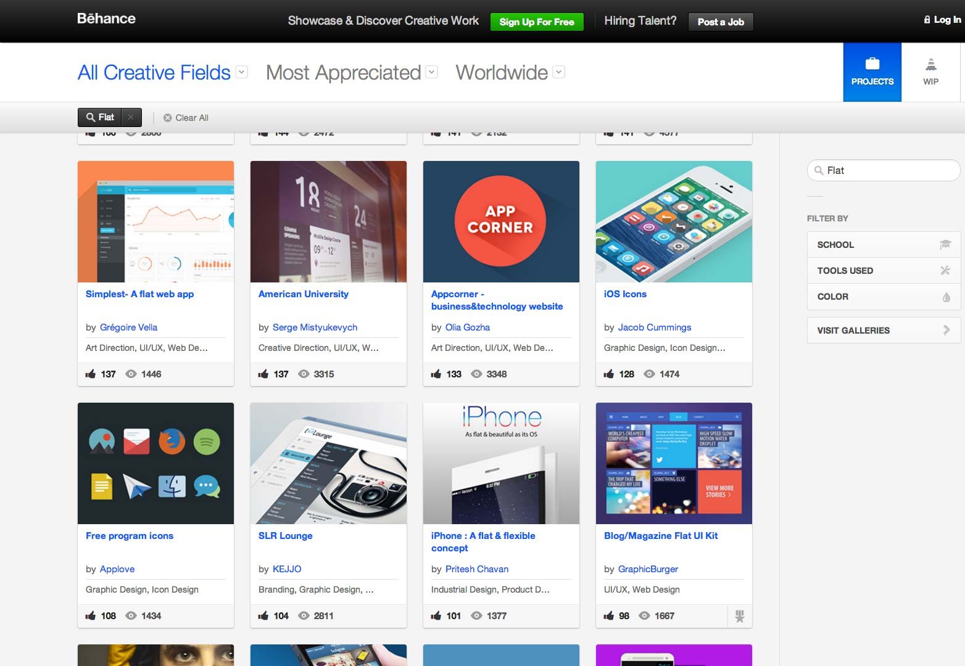Open the Behance logo homepage
This screenshot has height=666, width=965.
[106, 18]
